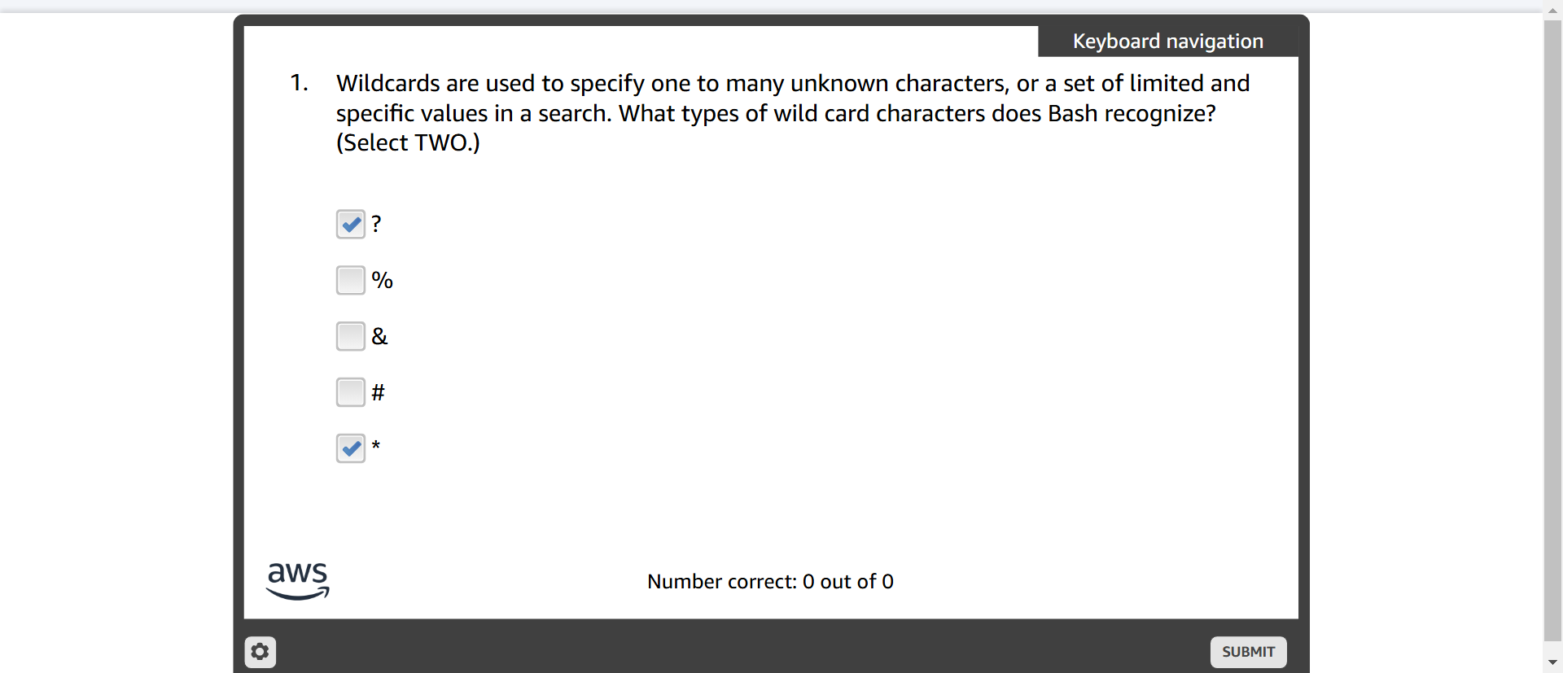1563x673 pixels.
Task: Click the '#' answer label text
Action: point(378,393)
